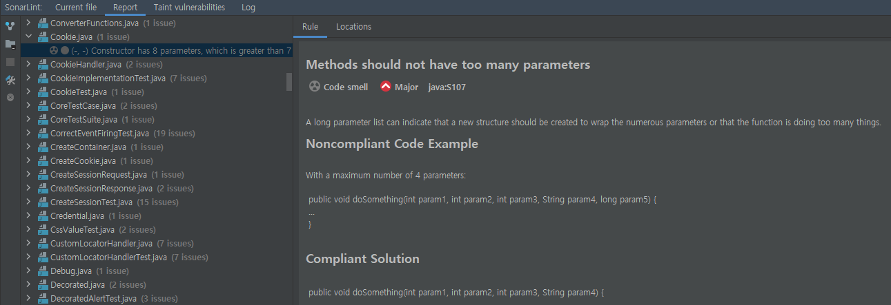
Task: Click the CssValueTest.java file icon
Action: pos(43,229)
